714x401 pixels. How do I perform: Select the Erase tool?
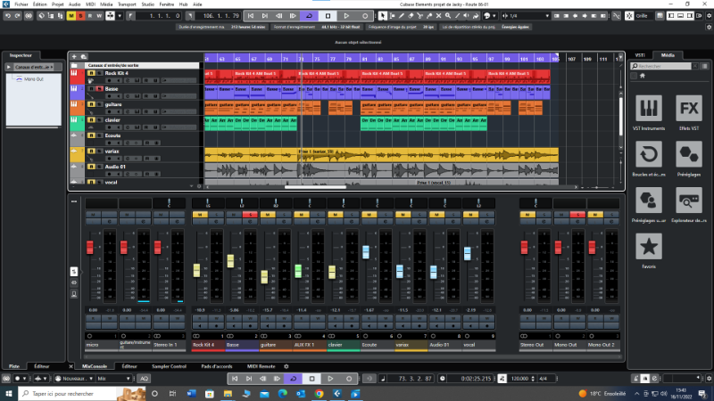411,16
